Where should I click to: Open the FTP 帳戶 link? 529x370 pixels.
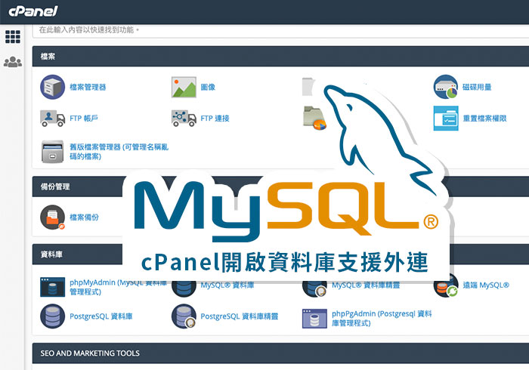[84, 119]
